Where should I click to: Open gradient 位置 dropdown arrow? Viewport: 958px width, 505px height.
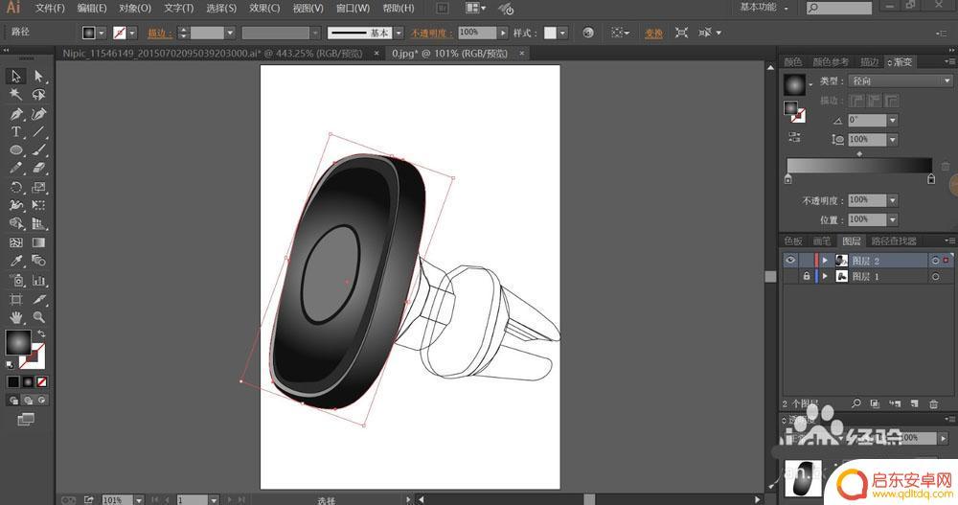(893, 219)
